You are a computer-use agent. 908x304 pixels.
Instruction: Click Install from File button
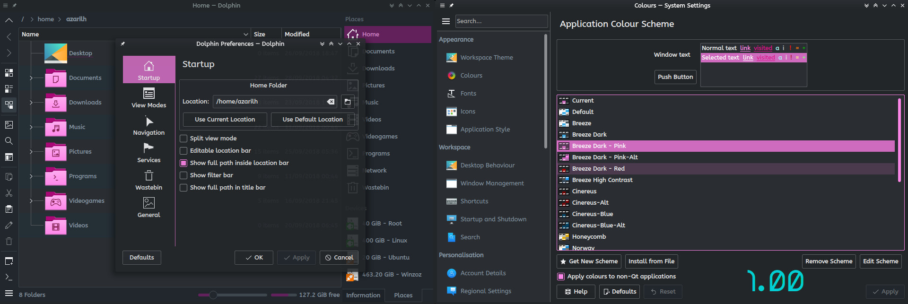point(651,261)
